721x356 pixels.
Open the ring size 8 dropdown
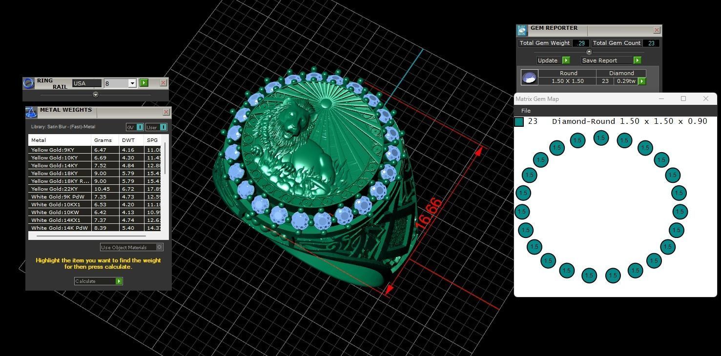point(132,83)
